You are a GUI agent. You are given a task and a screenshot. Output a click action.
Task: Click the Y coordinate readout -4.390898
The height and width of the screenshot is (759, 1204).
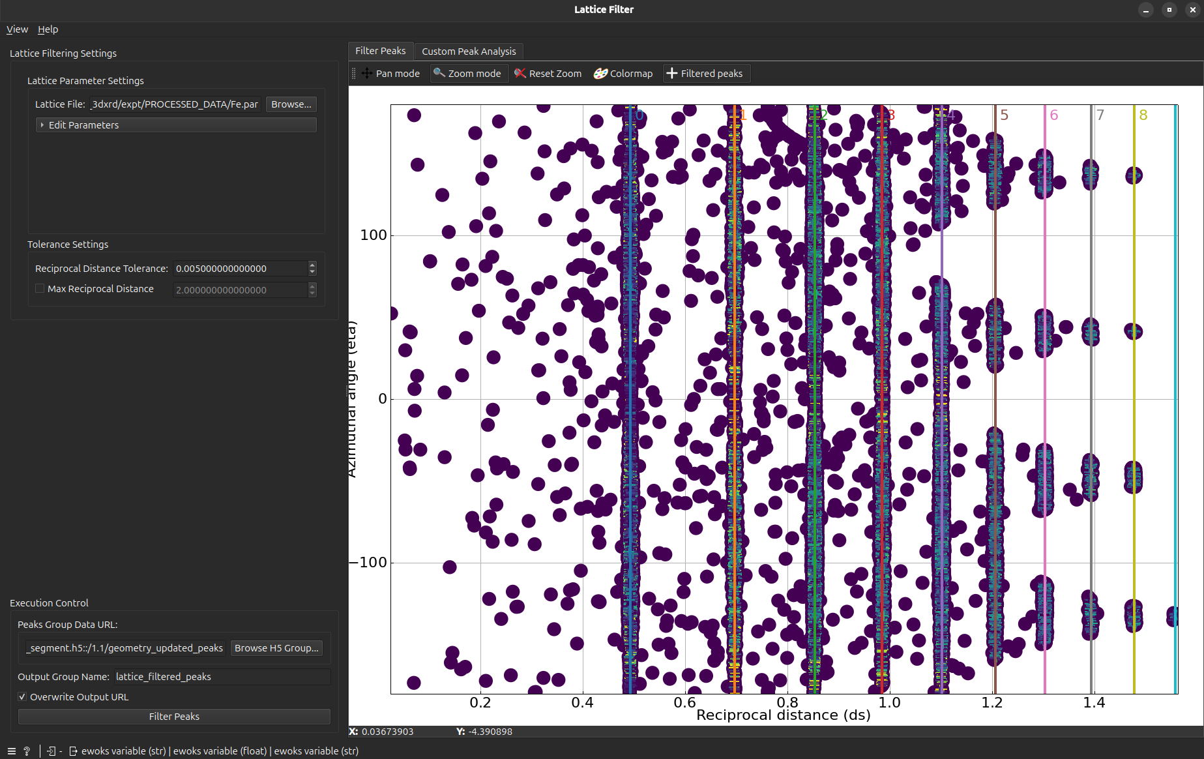[x=490, y=732]
